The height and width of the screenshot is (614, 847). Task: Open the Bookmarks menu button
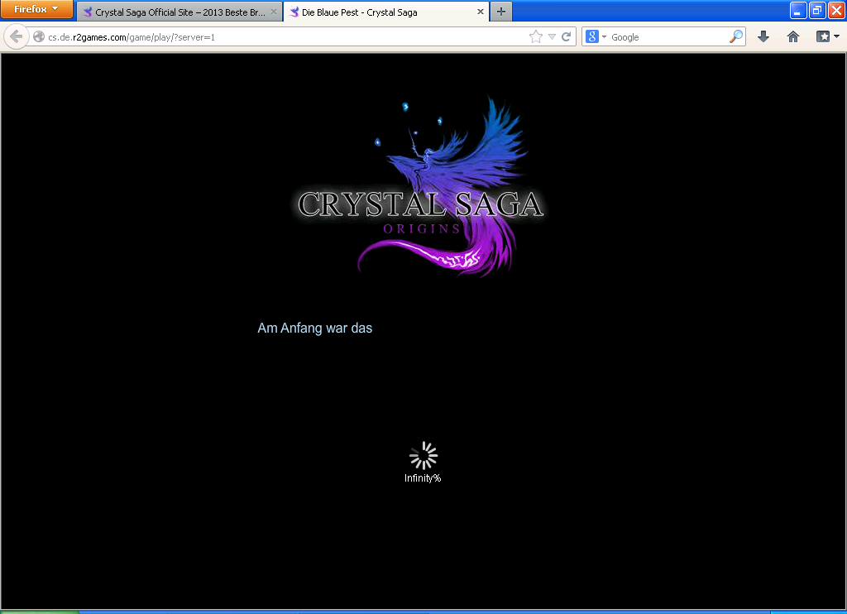tap(826, 36)
